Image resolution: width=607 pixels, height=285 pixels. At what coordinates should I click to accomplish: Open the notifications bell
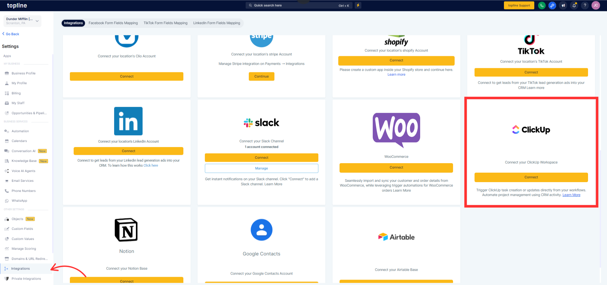click(574, 5)
